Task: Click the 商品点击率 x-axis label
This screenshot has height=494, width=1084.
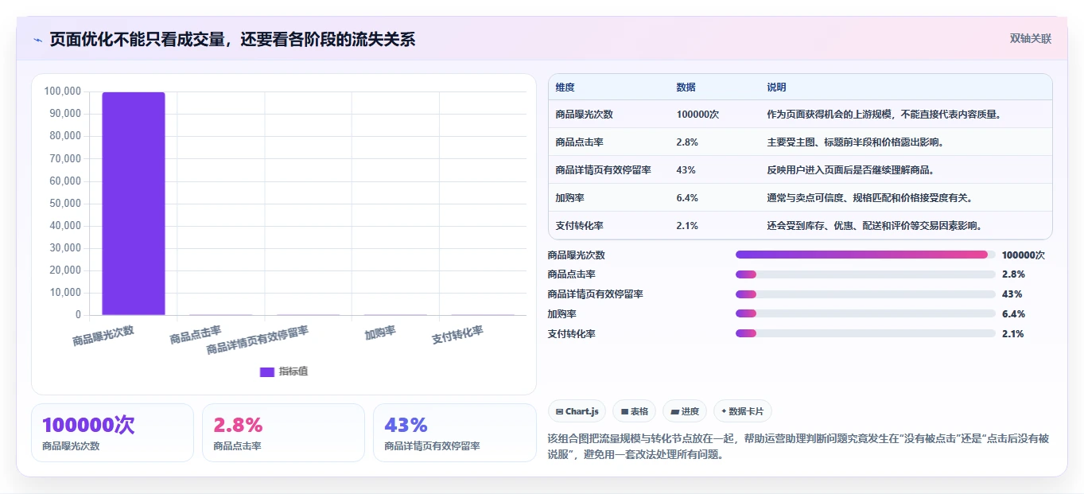Action: pyautogui.click(x=196, y=334)
